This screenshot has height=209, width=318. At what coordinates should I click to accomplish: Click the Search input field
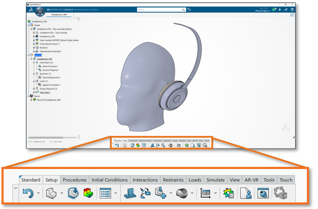[160, 10]
